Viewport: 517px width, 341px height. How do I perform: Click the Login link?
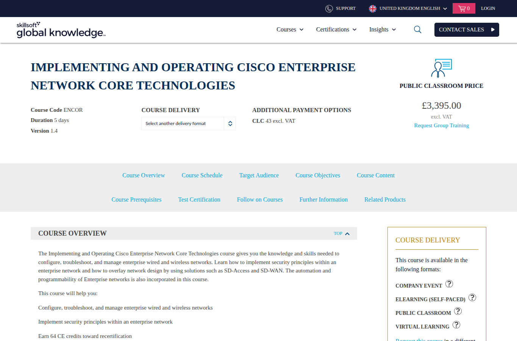[488, 8]
